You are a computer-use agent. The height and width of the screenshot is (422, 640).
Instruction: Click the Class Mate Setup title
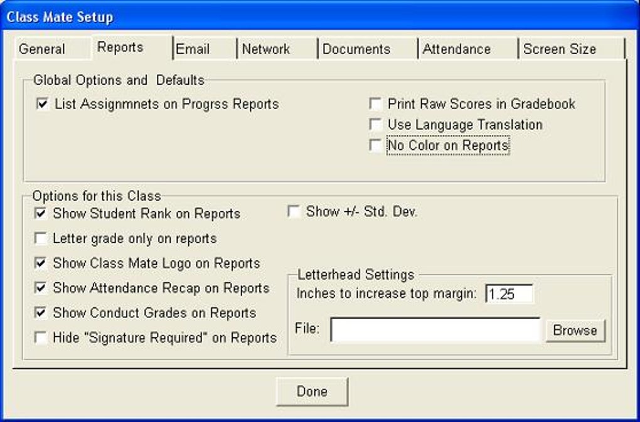60,17
